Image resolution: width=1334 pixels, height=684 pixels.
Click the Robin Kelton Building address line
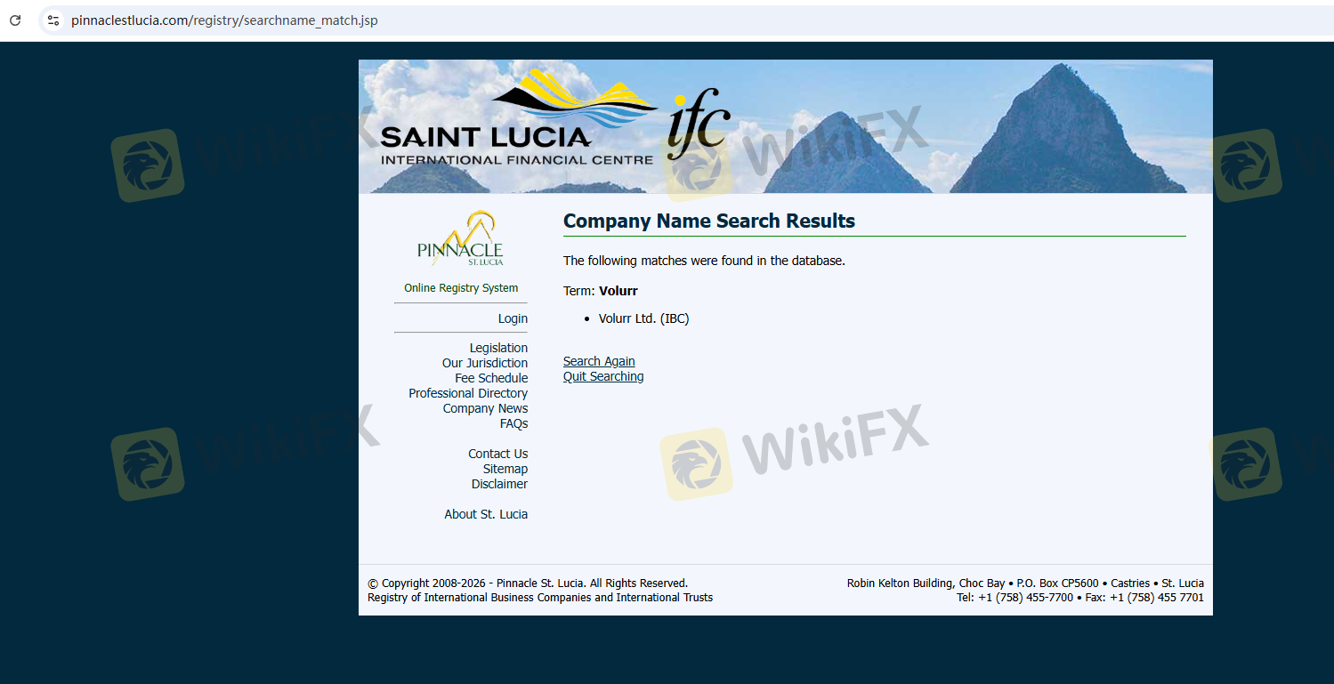click(1025, 583)
